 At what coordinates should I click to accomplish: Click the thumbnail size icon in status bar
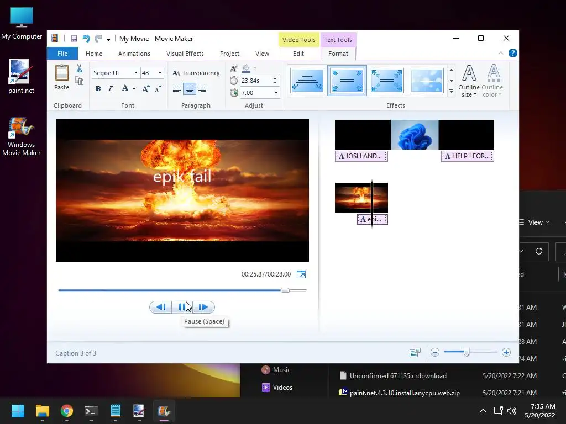pyautogui.click(x=415, y=352)
